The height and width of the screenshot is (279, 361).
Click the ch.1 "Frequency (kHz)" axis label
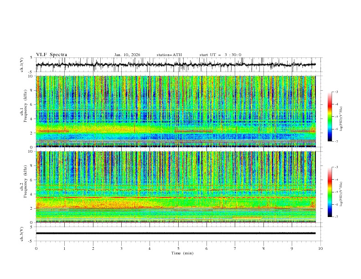pos(26,106)
